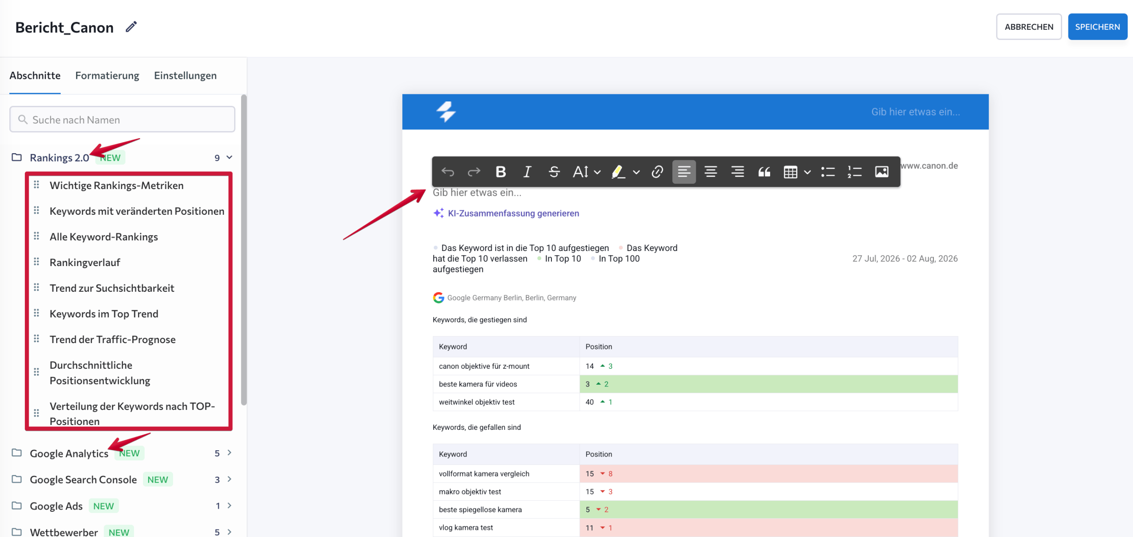Click the section text placeholder below toolbar
This screenshot has height=537, width=1133.
coord(477,192)
